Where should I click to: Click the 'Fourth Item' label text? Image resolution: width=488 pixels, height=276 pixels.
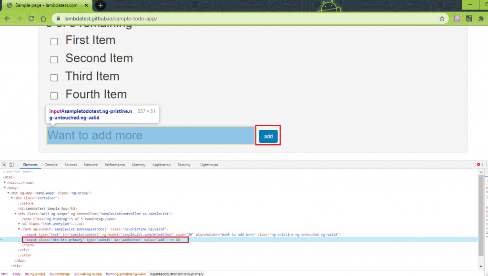coord(96,94)
